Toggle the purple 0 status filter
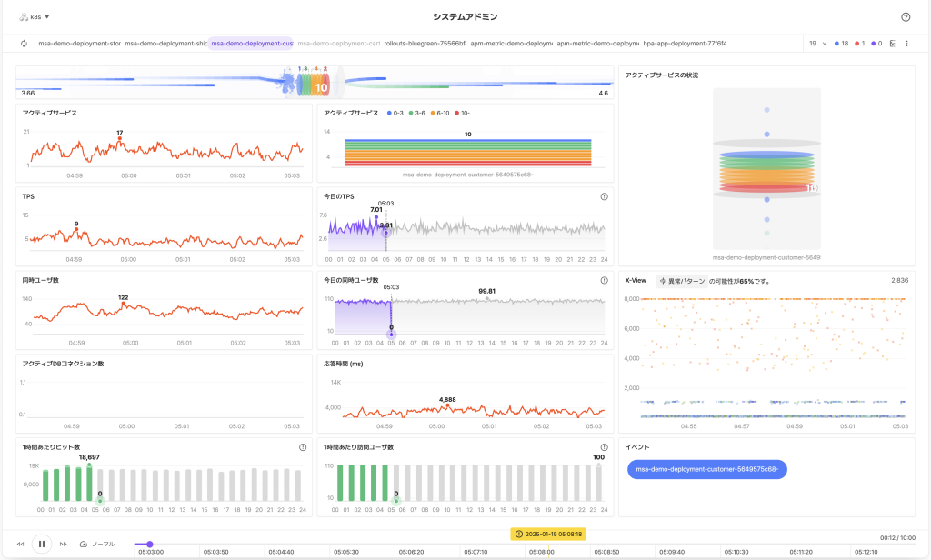Image resolution: width=931 pixels, height=560 pixels. pyautogui.click(x=876, y=44)
